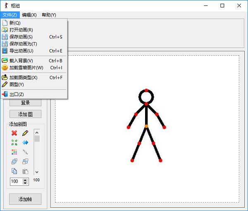This screenshot has width=248, height=211.
Task: Click the floppy disk icon beside 保存动画(S)
Action: (x=5, y=37)
